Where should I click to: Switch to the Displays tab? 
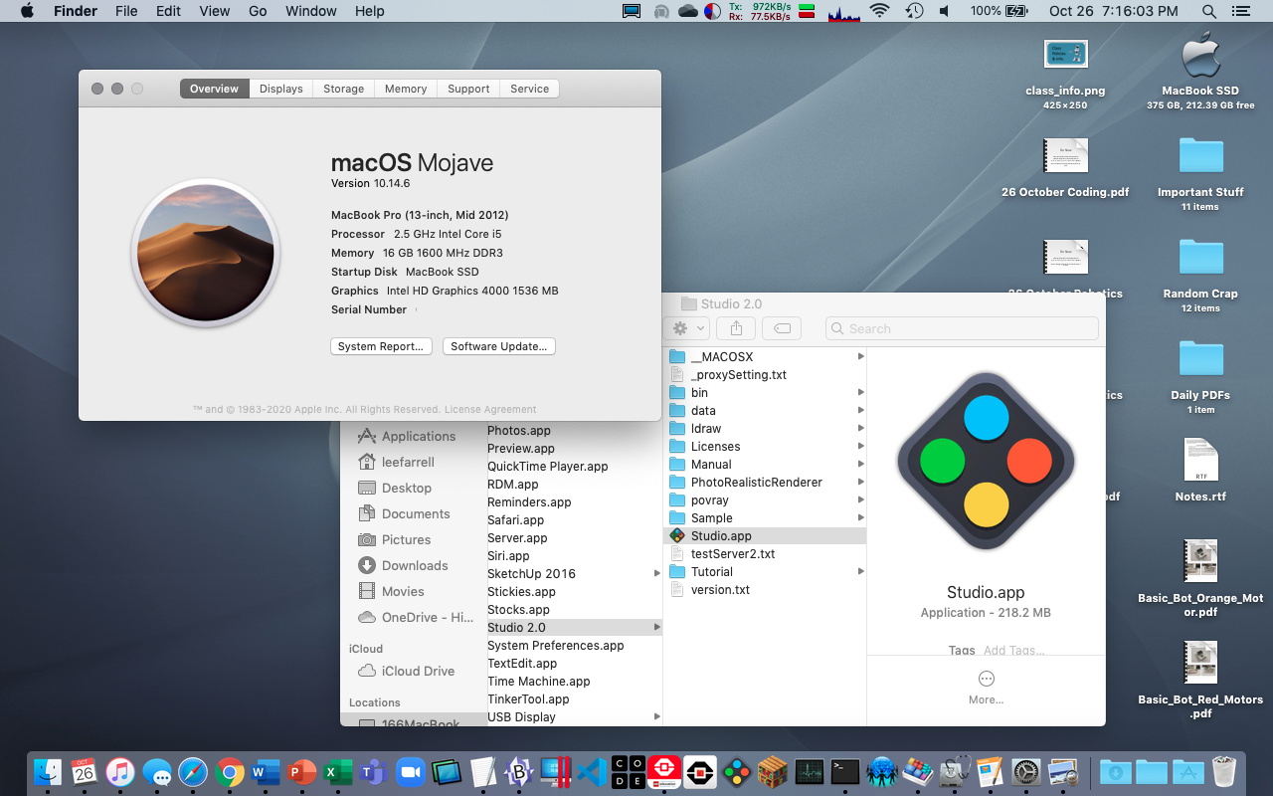click(x=281, y=89)
